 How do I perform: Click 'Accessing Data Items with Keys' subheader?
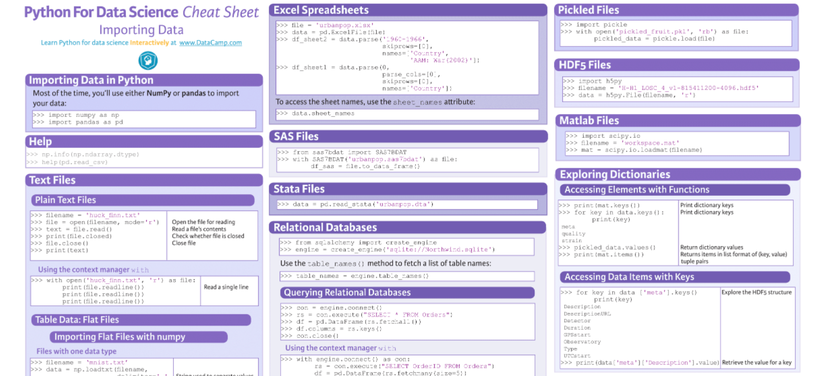click(x=675, y=277)
